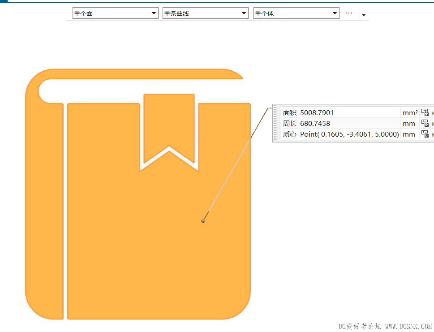
Task: Click the orange icon at end of 面积 row
Action: (x=433, y=113)
